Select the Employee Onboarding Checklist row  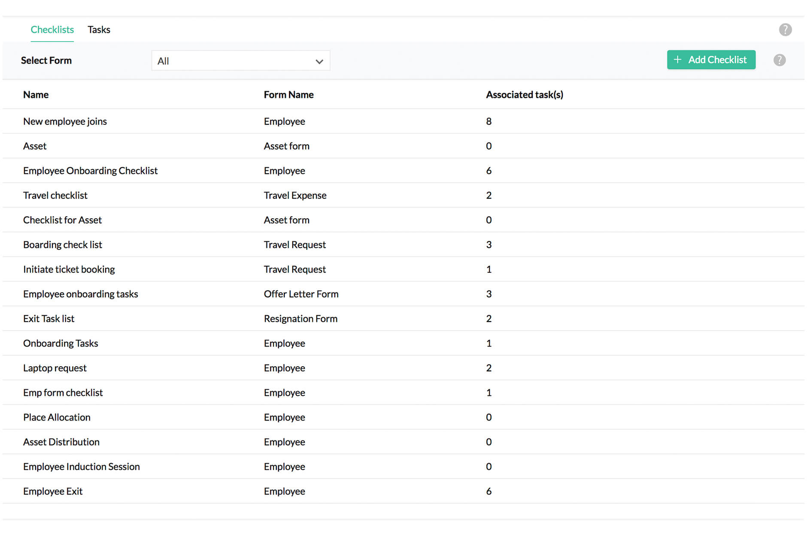click(x=91, y=171)
